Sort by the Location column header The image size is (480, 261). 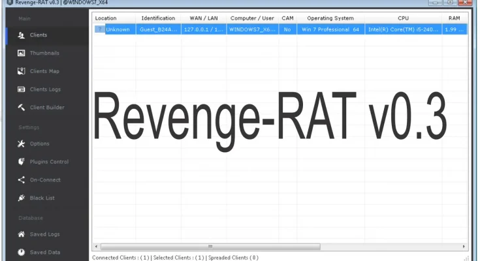coord(106,18)
